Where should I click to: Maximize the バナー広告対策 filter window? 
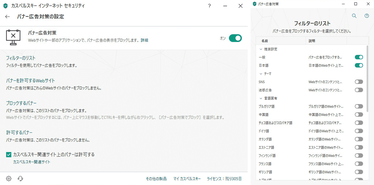[x=356, y=4]
